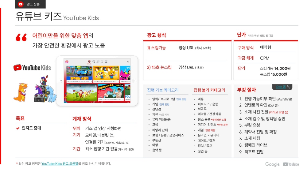Click step 5 부킹 요청
Viewport: 307px width, 172px height.
[x=250, y=125]
